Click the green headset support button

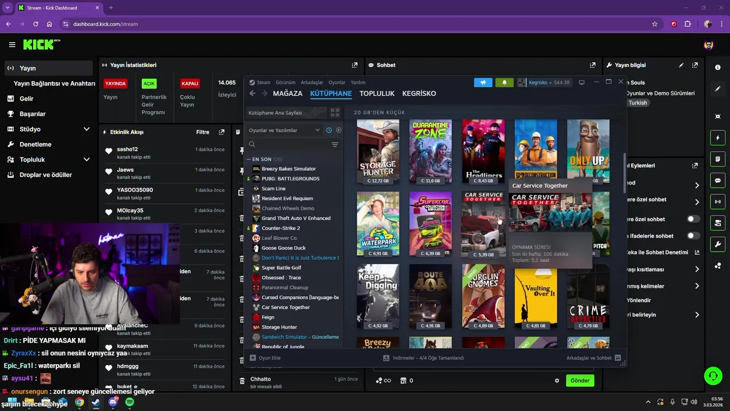pyautogui.click(x=713, y=376)
